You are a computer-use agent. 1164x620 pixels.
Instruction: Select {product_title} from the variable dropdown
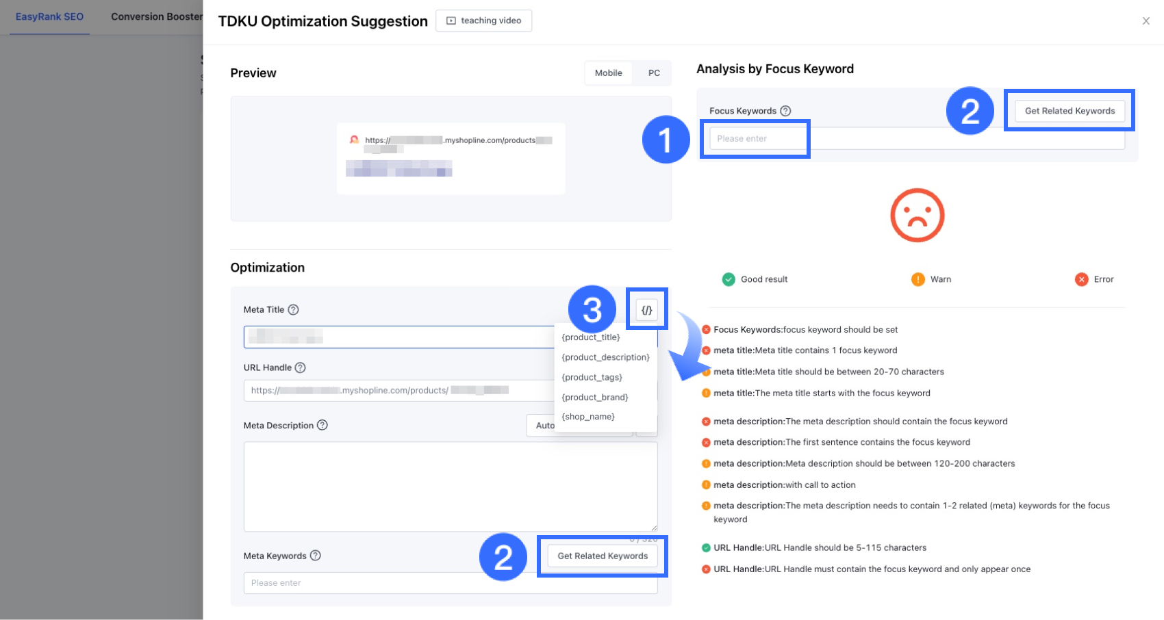tap(591, 337)
